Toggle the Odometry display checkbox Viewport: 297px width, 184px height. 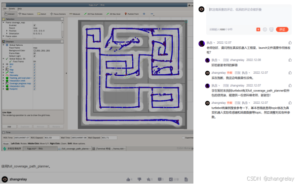[35, 75]
